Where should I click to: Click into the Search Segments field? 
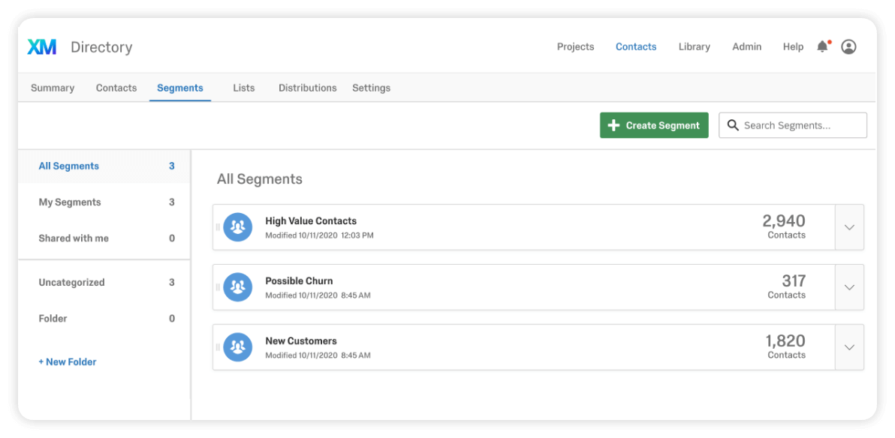point(793,125)
